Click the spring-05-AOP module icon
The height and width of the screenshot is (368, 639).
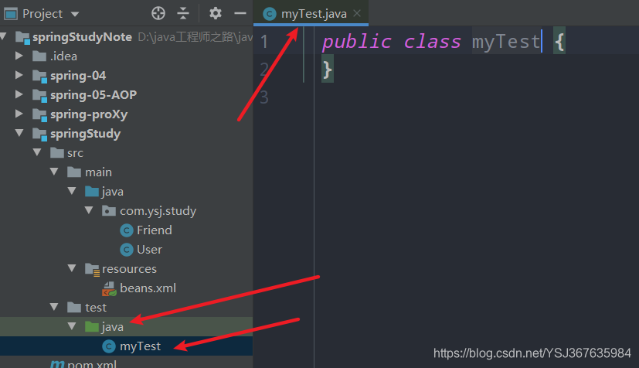(x=39, y=95)
